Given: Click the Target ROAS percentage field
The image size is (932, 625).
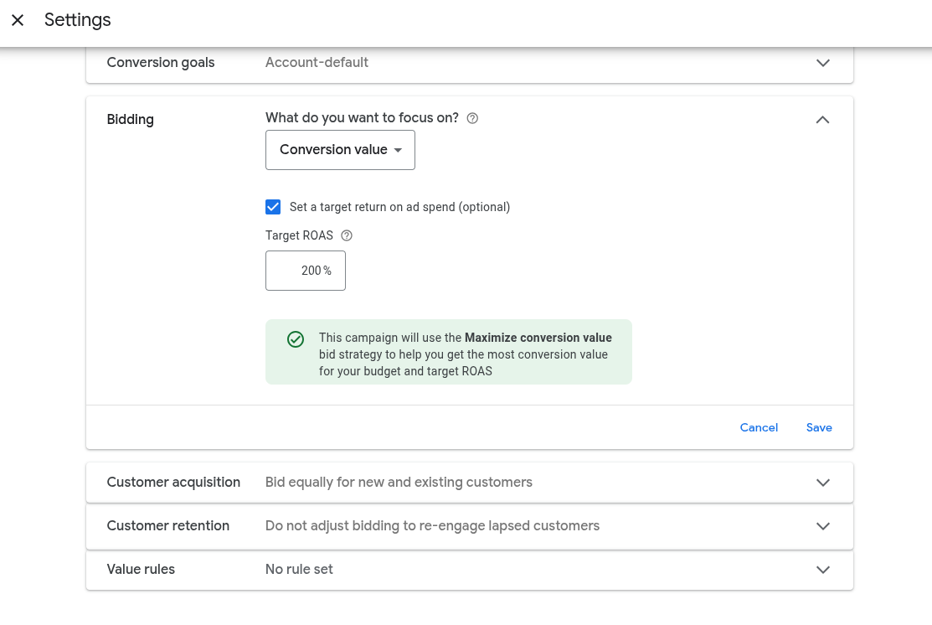Looking at the screenshot, I should (305, 271).
